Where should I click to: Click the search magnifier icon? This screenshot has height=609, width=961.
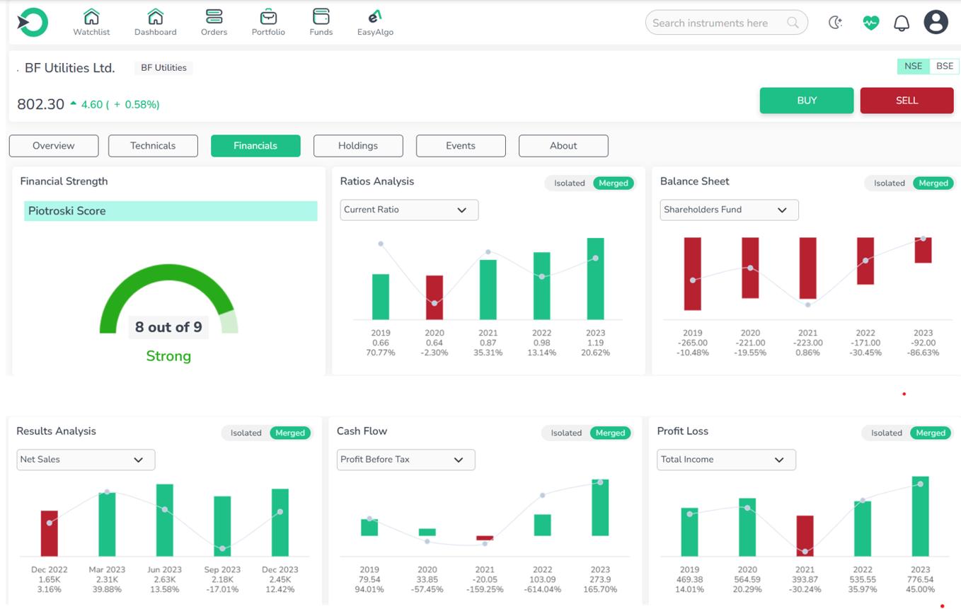click(x=793, y=23)
